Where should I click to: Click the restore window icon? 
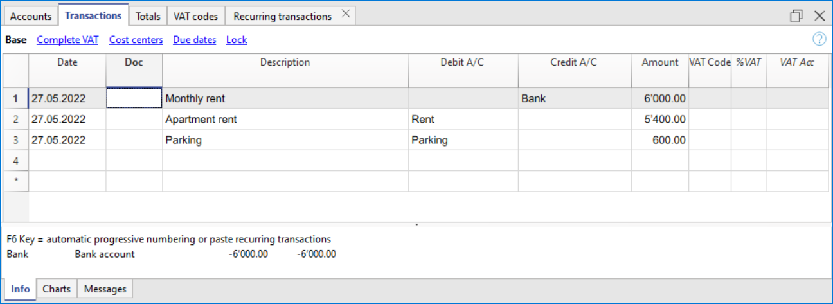pyautogui.click(x=796, y=16)
